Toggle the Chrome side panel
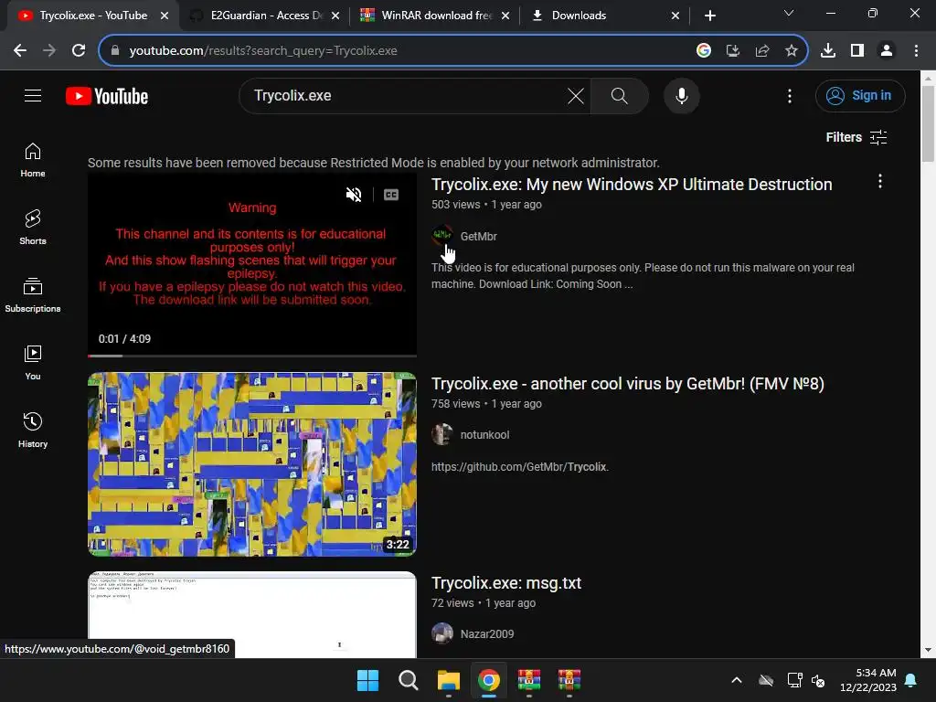The image size is (936, 702). point(857,51)
